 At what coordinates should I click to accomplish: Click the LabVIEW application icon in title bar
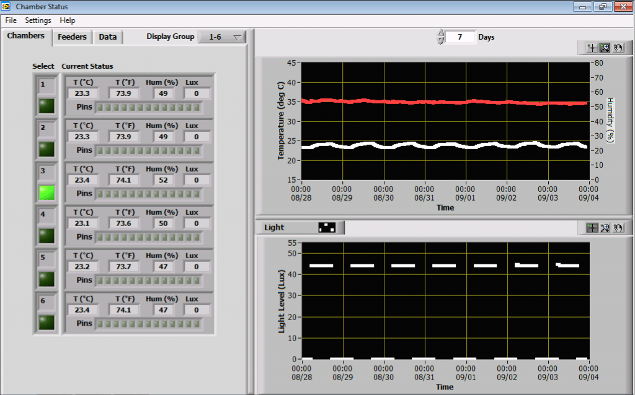(6, 6)
